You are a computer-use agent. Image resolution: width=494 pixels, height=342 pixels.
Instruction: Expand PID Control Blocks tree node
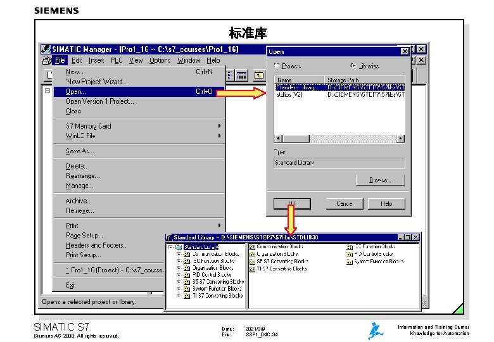click(179, 275)
